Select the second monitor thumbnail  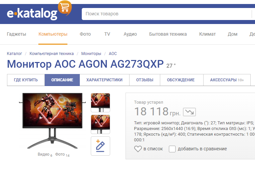point(100,124)
